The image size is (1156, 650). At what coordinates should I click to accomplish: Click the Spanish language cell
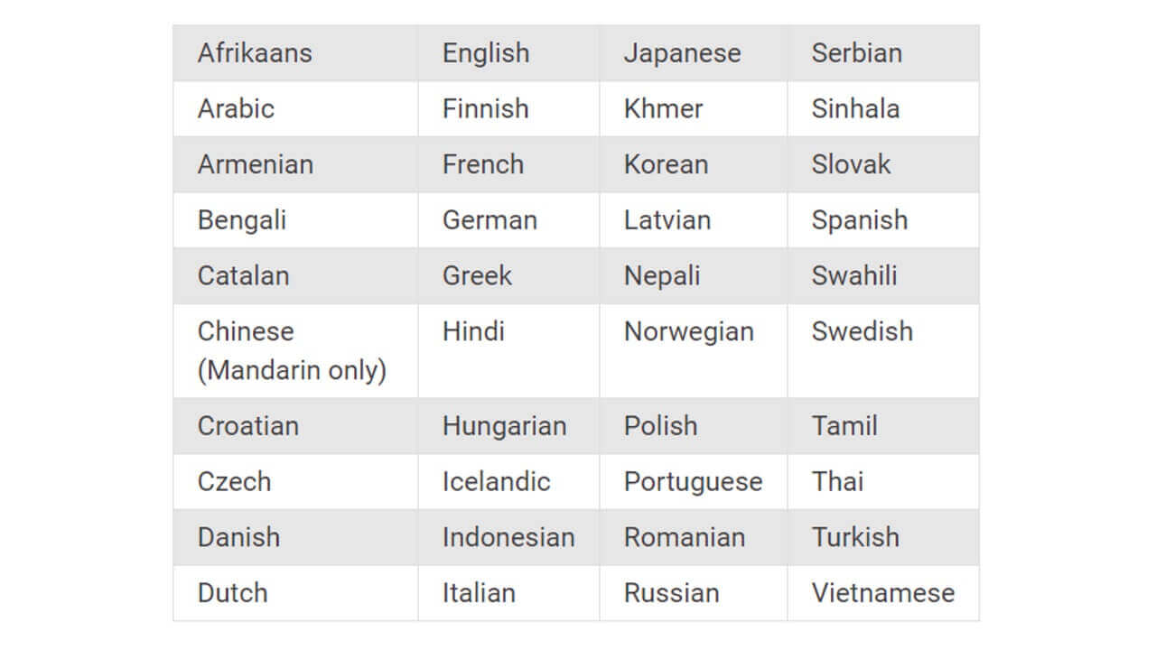tap(859, 220)
